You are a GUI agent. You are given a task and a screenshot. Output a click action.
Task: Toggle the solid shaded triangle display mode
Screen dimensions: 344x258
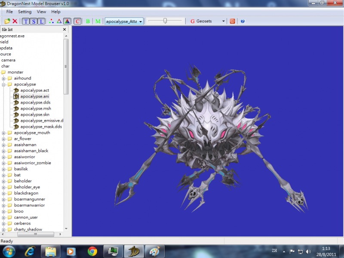click(x=67, y=21)
